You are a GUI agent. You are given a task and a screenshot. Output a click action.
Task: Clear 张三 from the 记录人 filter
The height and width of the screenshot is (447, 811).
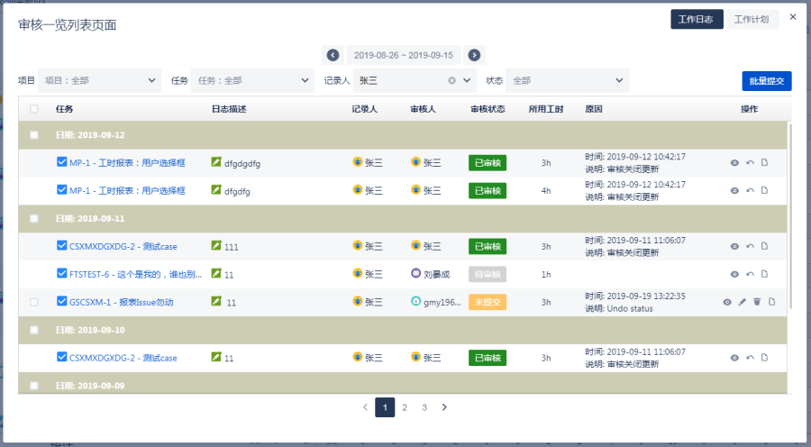point(452,80)
